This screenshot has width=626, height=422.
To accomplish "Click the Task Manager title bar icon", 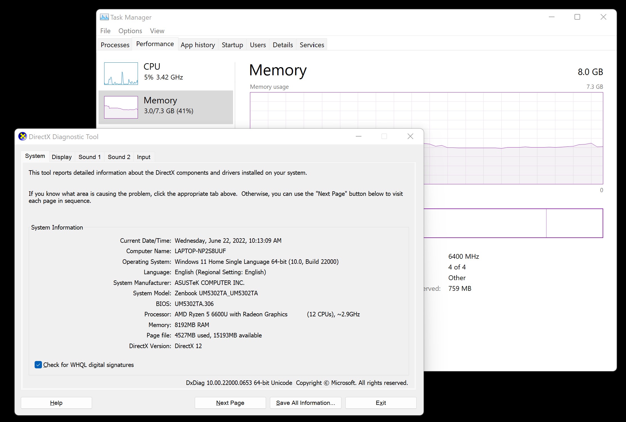I will coord(104,17).
